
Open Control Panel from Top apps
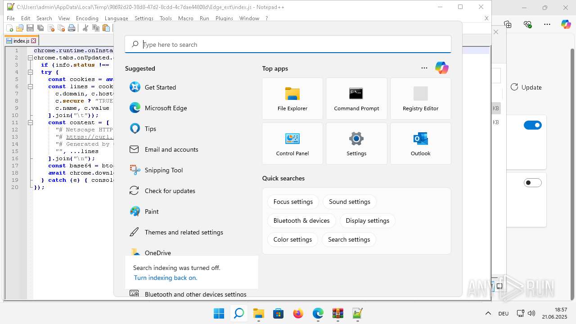point(292,144)
